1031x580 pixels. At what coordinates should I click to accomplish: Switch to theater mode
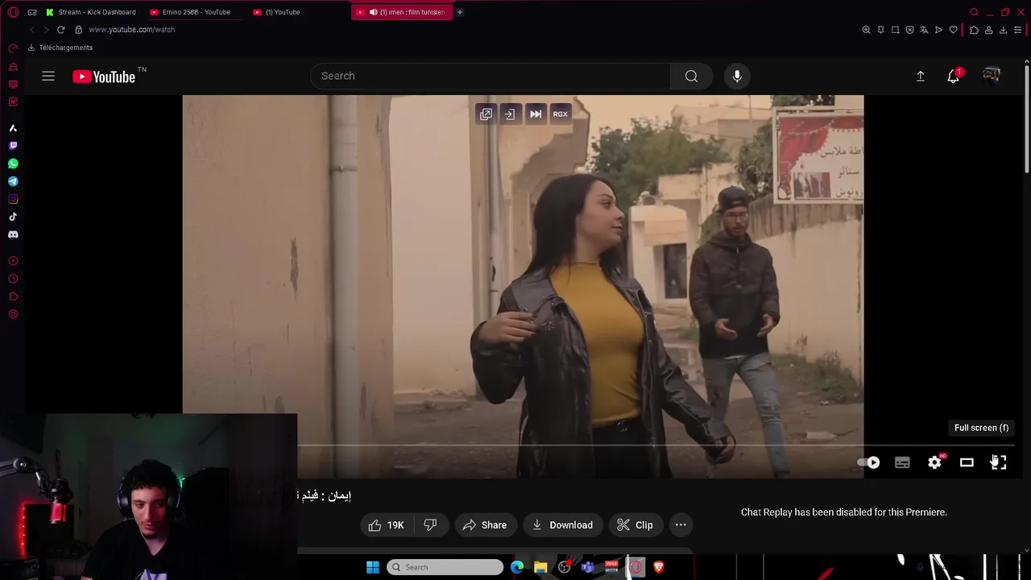click(x=967, y=462)
